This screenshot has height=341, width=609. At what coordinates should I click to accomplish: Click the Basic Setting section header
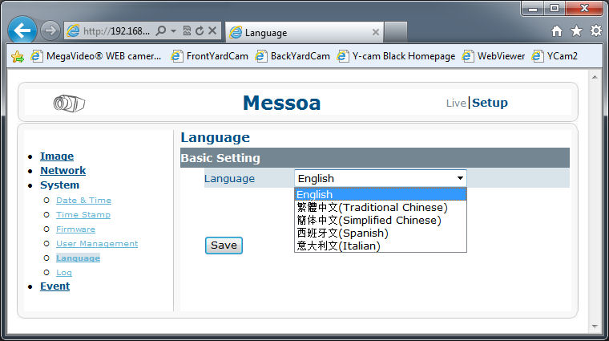tap(375, 158)
